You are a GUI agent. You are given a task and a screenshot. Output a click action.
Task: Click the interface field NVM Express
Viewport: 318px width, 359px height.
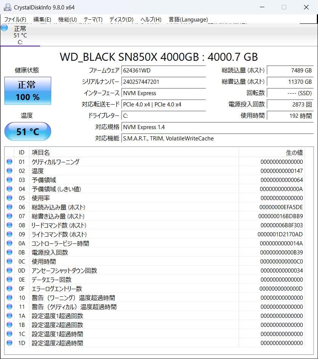pos(164,93)
